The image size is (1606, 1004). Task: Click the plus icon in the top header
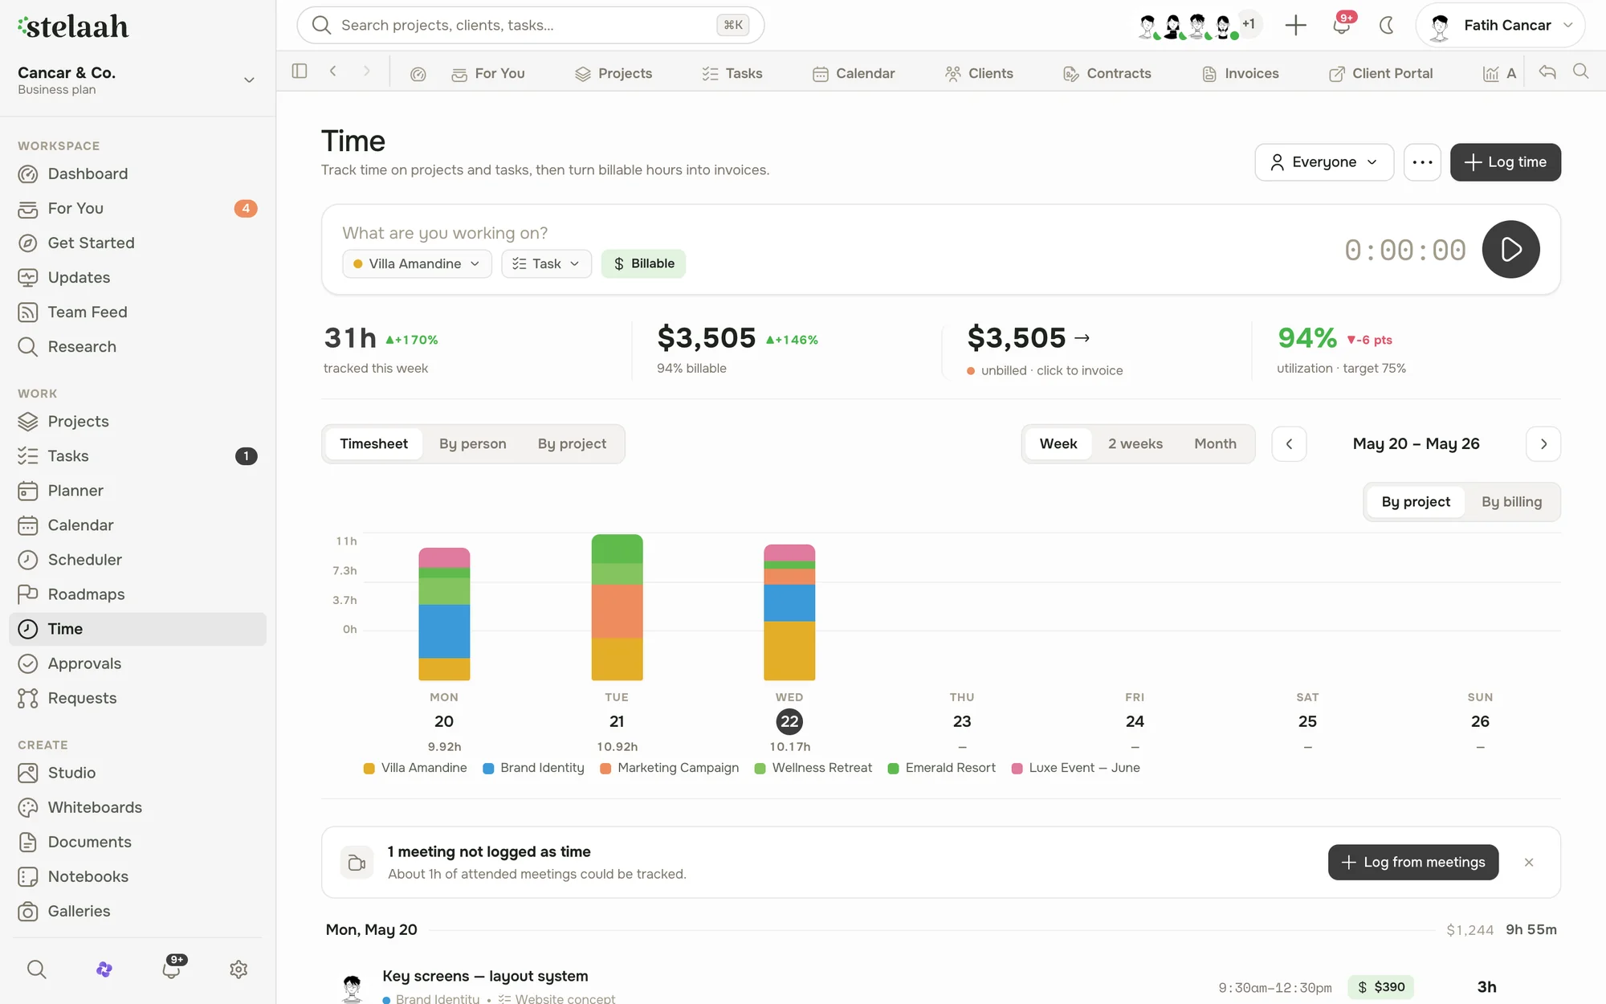click(x=1295, y=25)
